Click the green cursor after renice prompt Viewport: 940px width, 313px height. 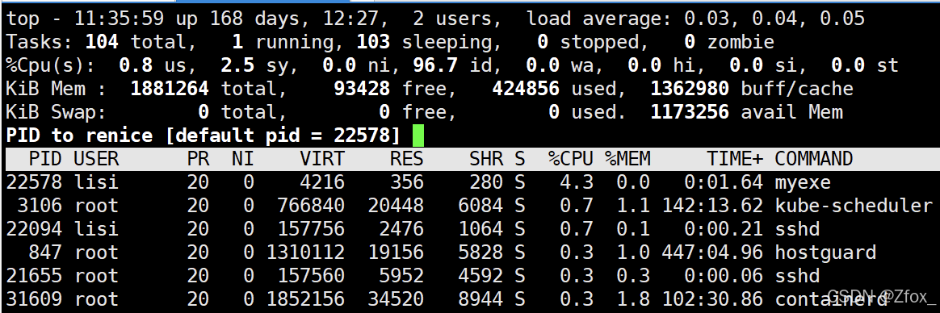click(x=418, y=136)
